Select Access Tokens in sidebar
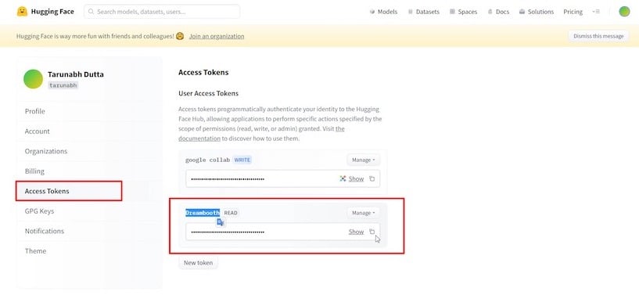The image size is (639, 306). coord(47,191)
